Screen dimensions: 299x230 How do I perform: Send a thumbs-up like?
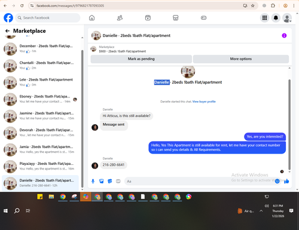(286, 181)
